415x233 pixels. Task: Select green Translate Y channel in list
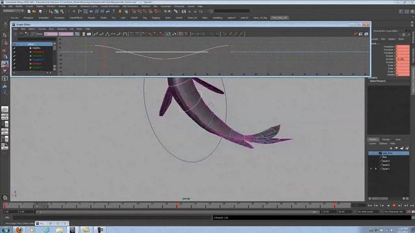point(38,56)
